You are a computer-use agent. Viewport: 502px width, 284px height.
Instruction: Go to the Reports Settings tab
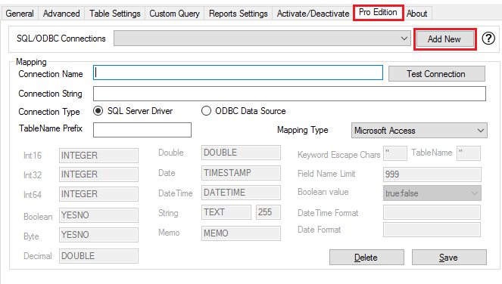pos(239,14)
